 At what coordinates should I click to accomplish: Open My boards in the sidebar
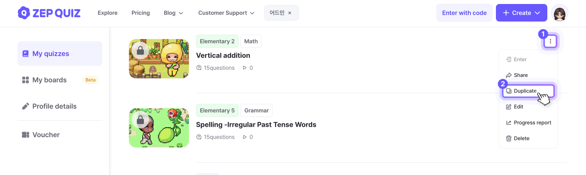[x=49, y=80]
